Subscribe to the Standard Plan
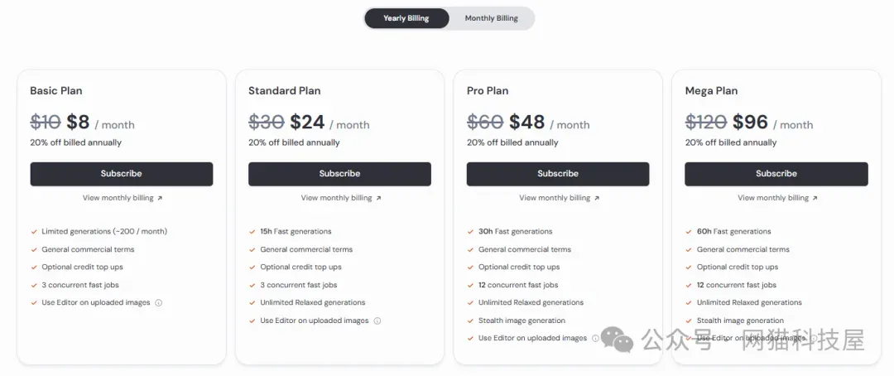 [x=339, y=174]
